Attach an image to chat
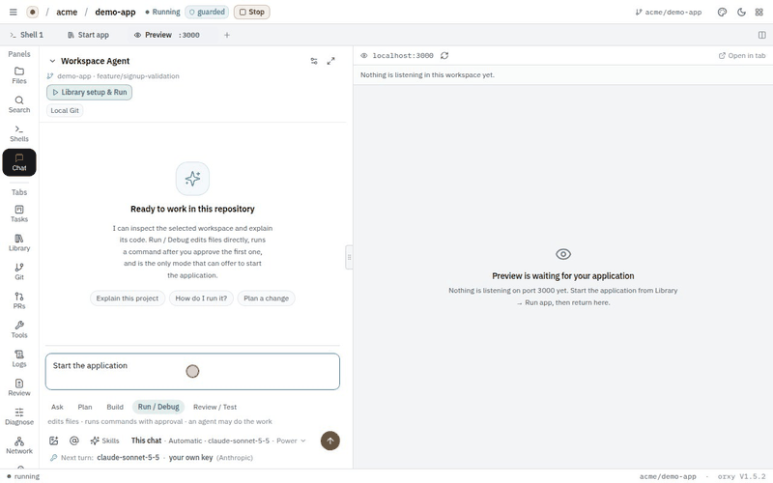773x483 pixels. point(54,440)
